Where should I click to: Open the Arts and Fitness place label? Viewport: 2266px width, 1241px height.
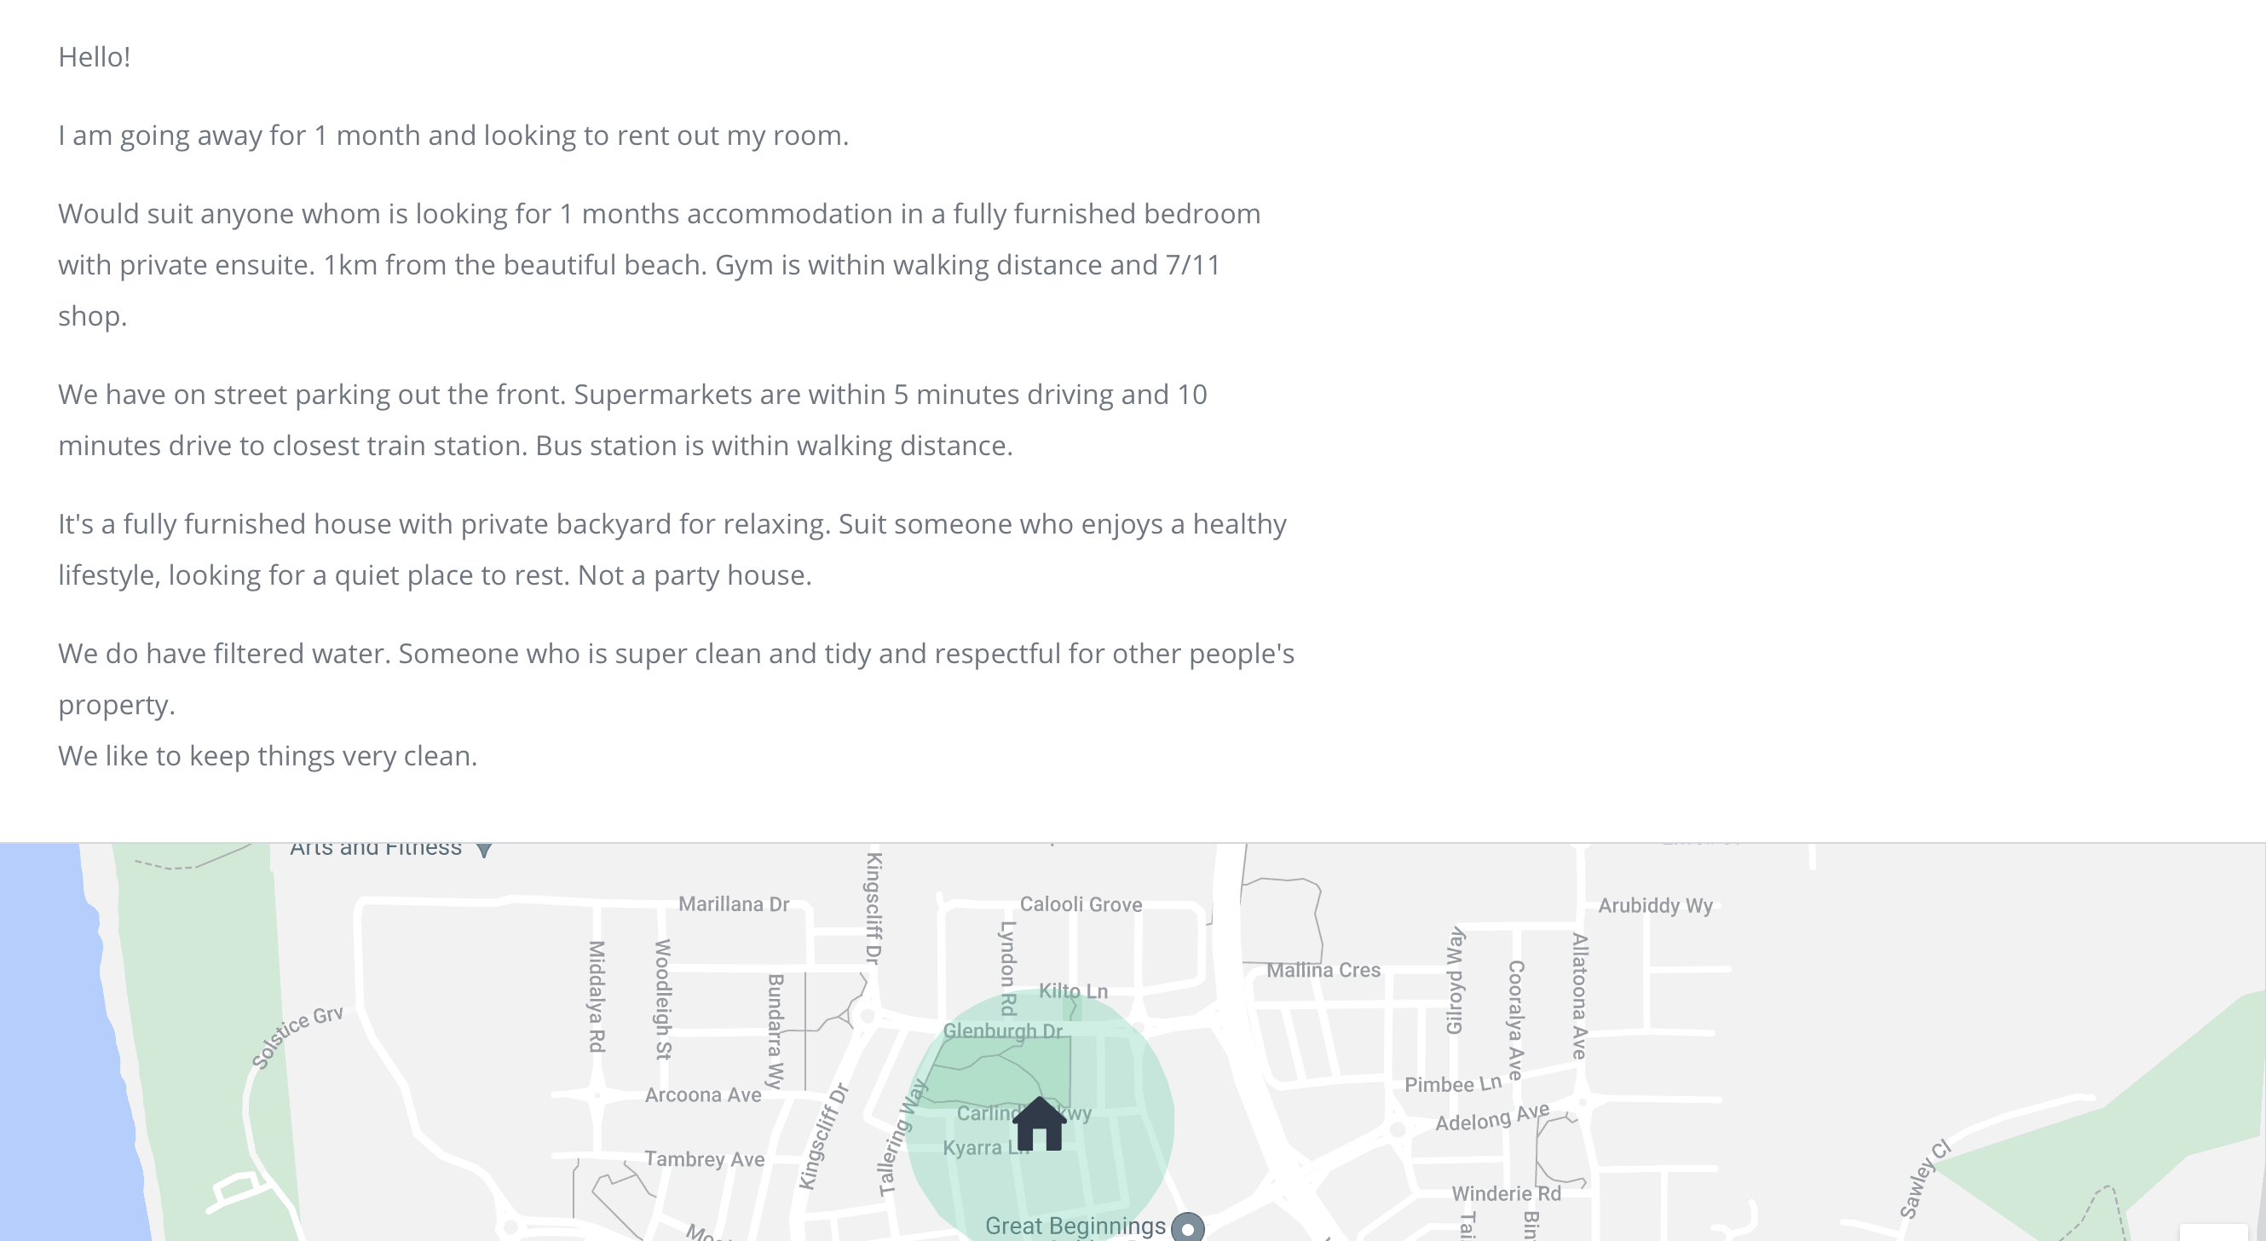pyautogui.click(x=376, y=849)
